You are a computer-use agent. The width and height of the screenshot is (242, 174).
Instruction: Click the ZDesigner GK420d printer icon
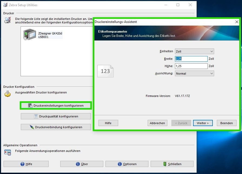click(x=30, y=34)
